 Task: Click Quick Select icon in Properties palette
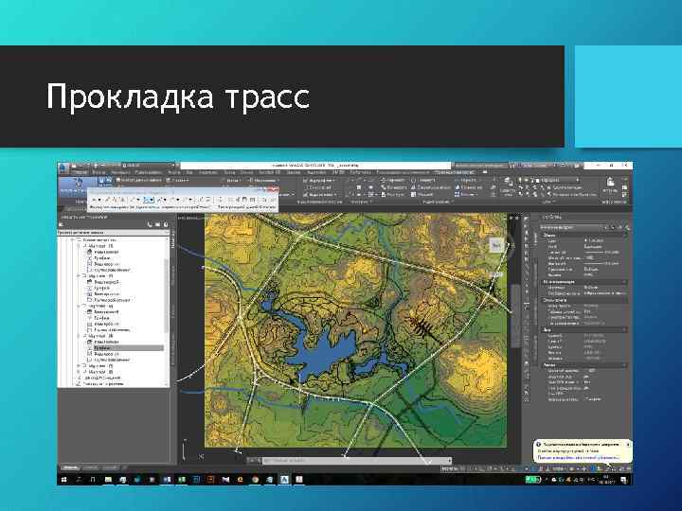click(627, 227)
